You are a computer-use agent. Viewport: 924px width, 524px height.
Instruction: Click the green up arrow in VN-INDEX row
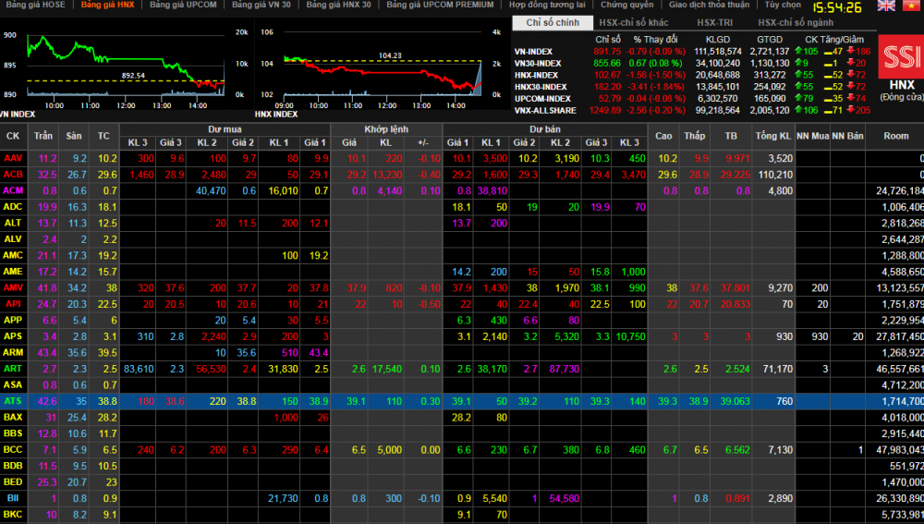(x=796, y=52)
